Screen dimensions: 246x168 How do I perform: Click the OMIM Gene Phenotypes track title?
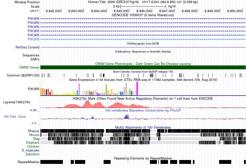tap(143, 64)
